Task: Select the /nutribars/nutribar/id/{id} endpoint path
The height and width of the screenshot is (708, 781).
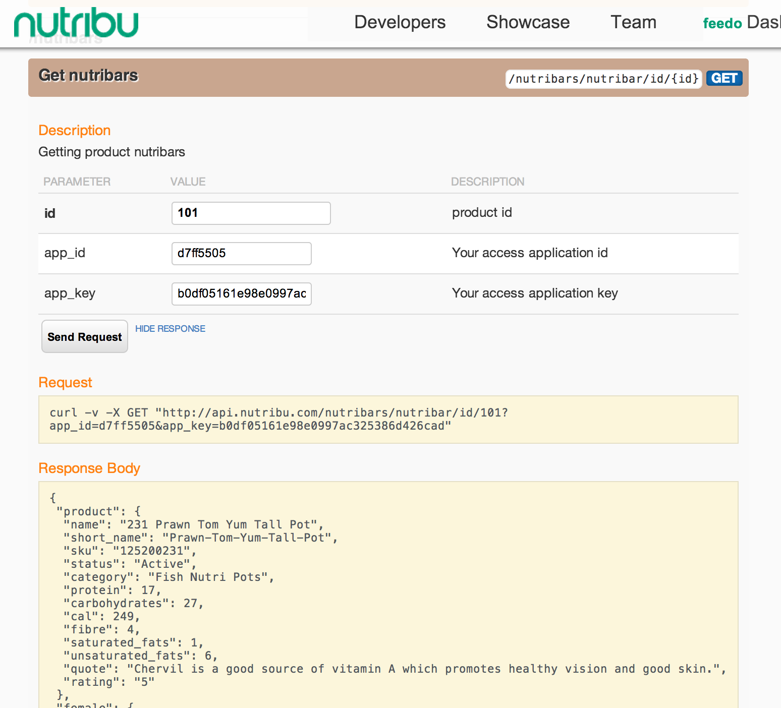Action: tap(603, 79)
